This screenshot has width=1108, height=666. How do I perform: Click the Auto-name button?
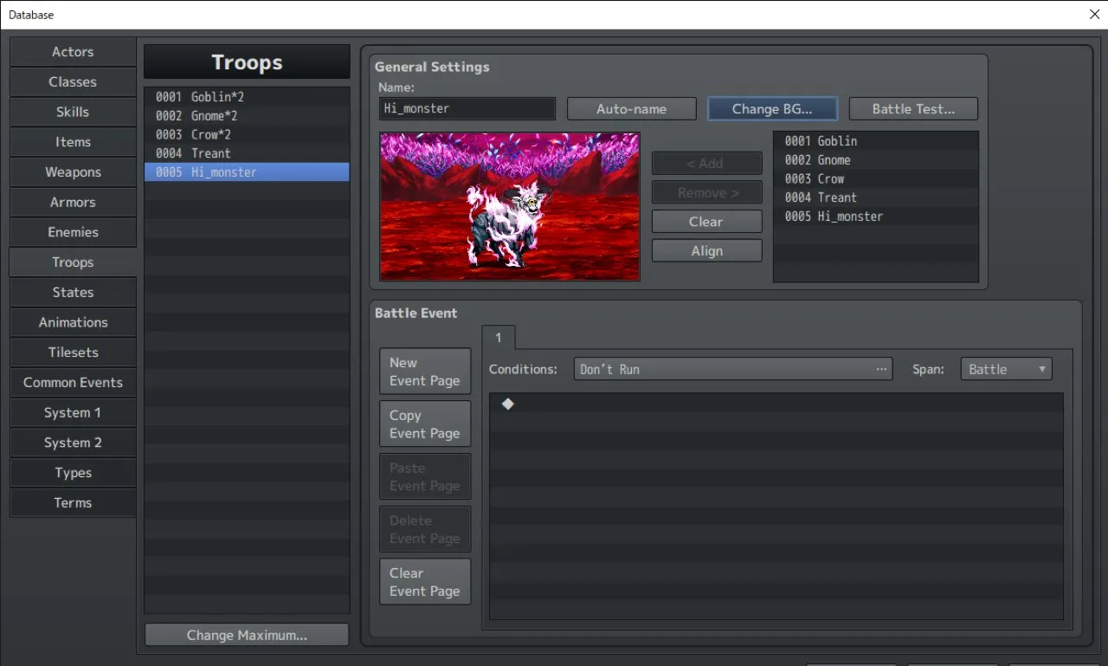coord(631,108)
